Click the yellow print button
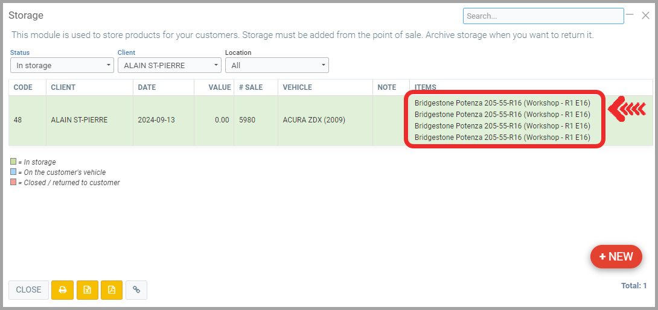Image resolution: width=658 pixels, height=310 pixels. point(62,290)
